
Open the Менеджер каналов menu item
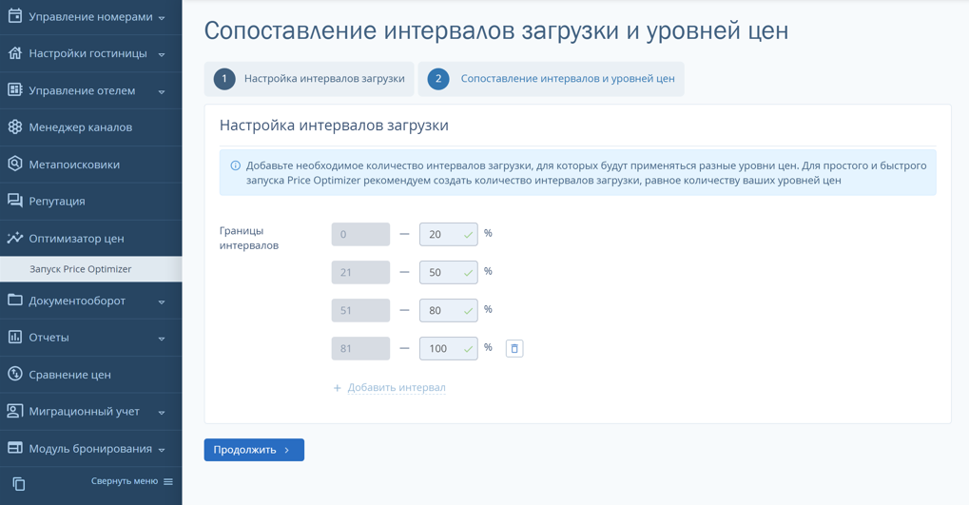coord(91,127)
